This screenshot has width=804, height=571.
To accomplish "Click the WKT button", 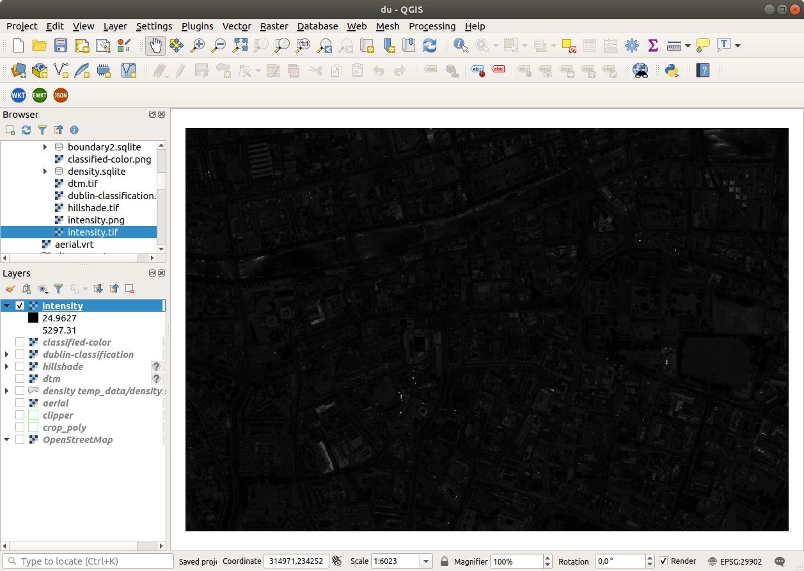I will pos(18,95).
